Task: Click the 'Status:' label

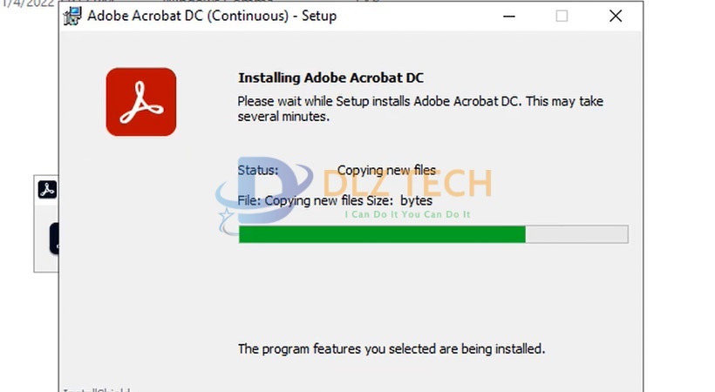Action: pyautogui.click(x=257, y=171)
